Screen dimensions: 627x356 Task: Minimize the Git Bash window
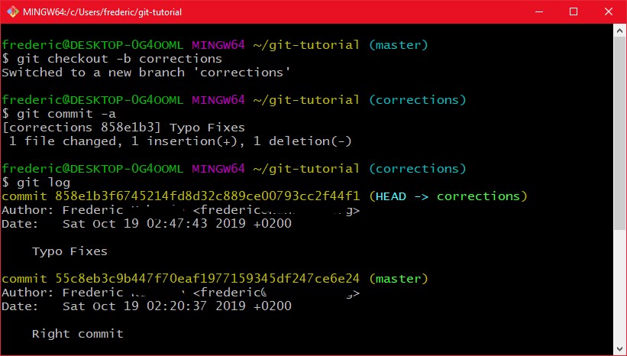(539, 11)
